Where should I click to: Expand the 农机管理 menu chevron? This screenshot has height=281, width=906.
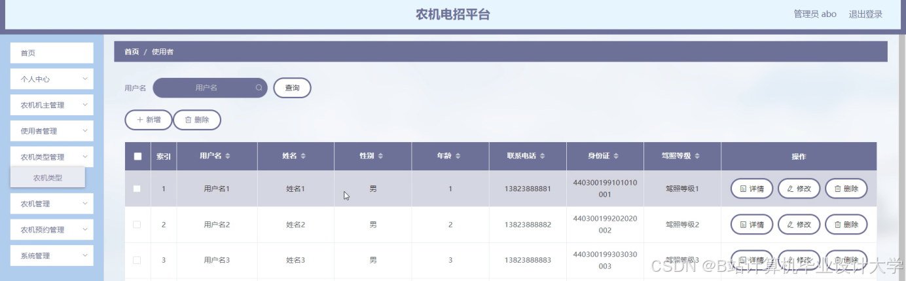[85, 204]
